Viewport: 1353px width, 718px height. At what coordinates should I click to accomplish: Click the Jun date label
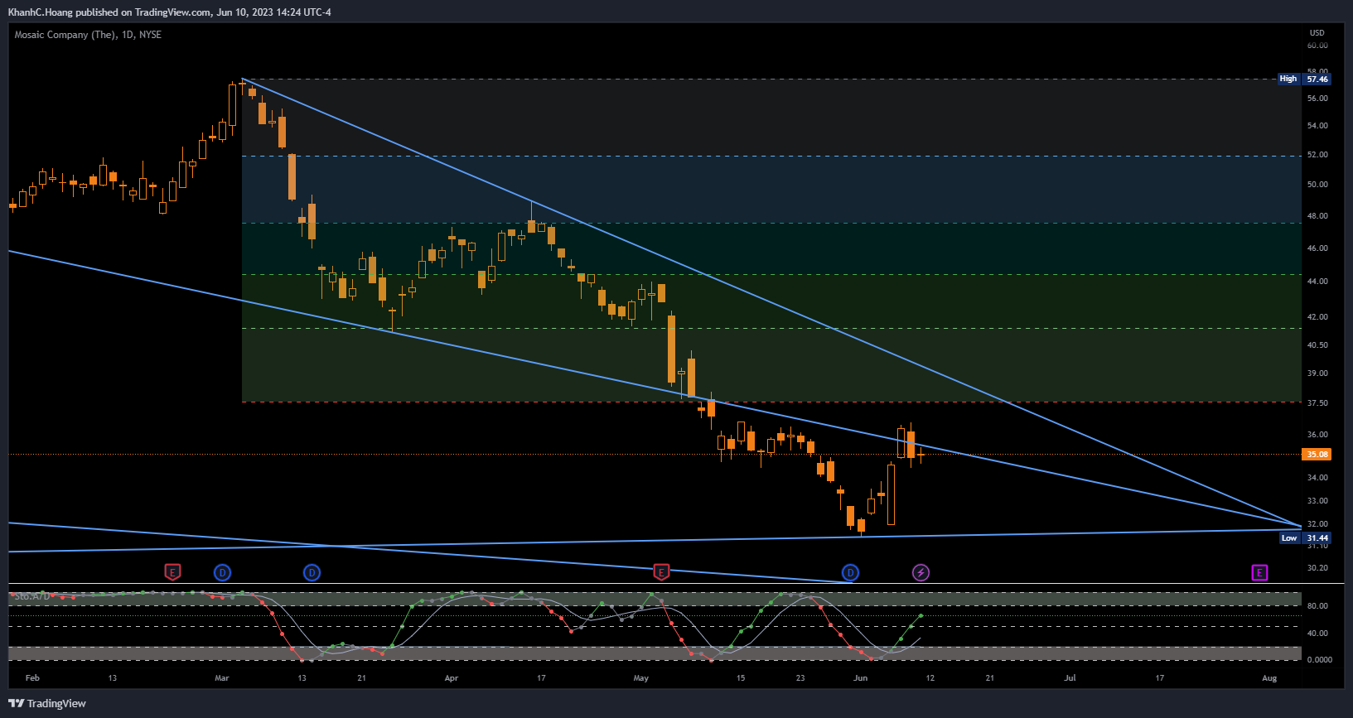click(x=860, y=677)
